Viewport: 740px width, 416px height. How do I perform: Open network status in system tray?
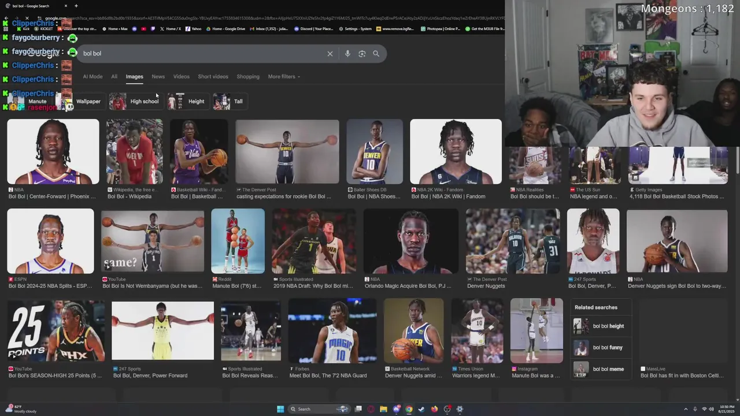click(704, 409)
